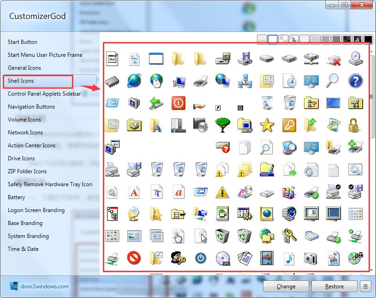376x298 pixels.
Task: Select the video film strip icon
Action: click(267, 258)
